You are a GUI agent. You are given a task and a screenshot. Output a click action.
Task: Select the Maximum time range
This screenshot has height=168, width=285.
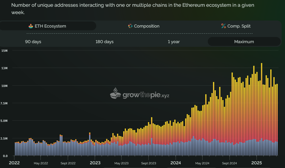coord(244,42)
